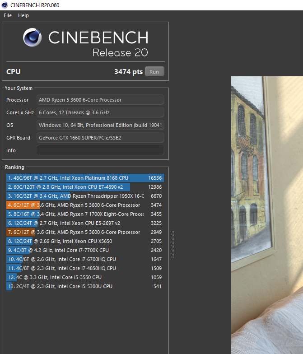The image size is (303, 354).
Task: Click the Processor name field
Action: point(100,99)
